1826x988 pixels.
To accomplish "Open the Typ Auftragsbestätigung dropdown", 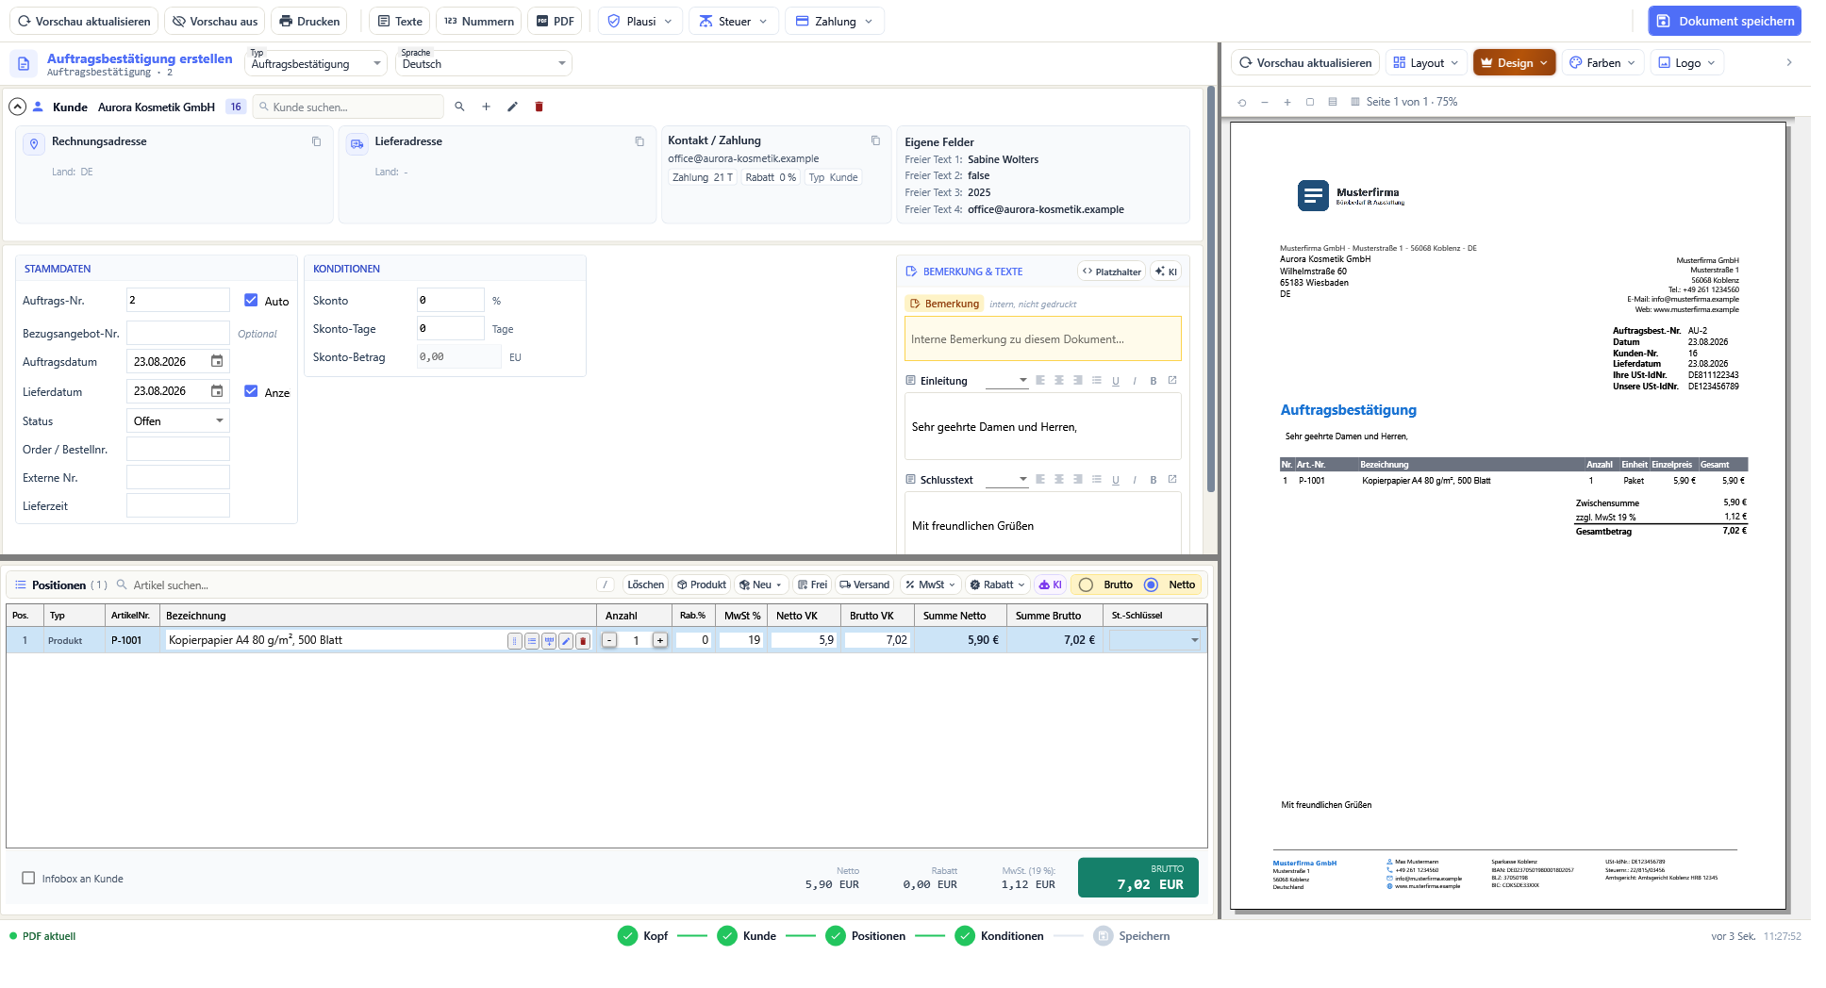I will tap(316, 63).
